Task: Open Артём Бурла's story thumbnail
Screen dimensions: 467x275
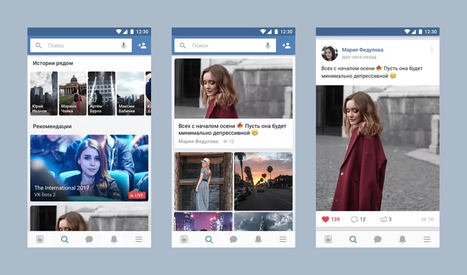Action: click(x=101, y=93)
